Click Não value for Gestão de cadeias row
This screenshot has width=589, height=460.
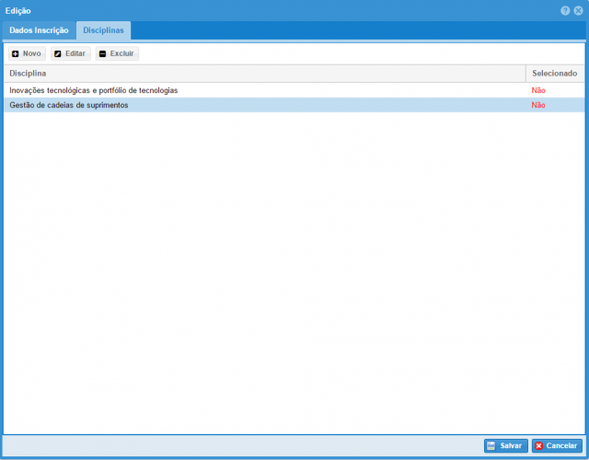click(538, 105)
